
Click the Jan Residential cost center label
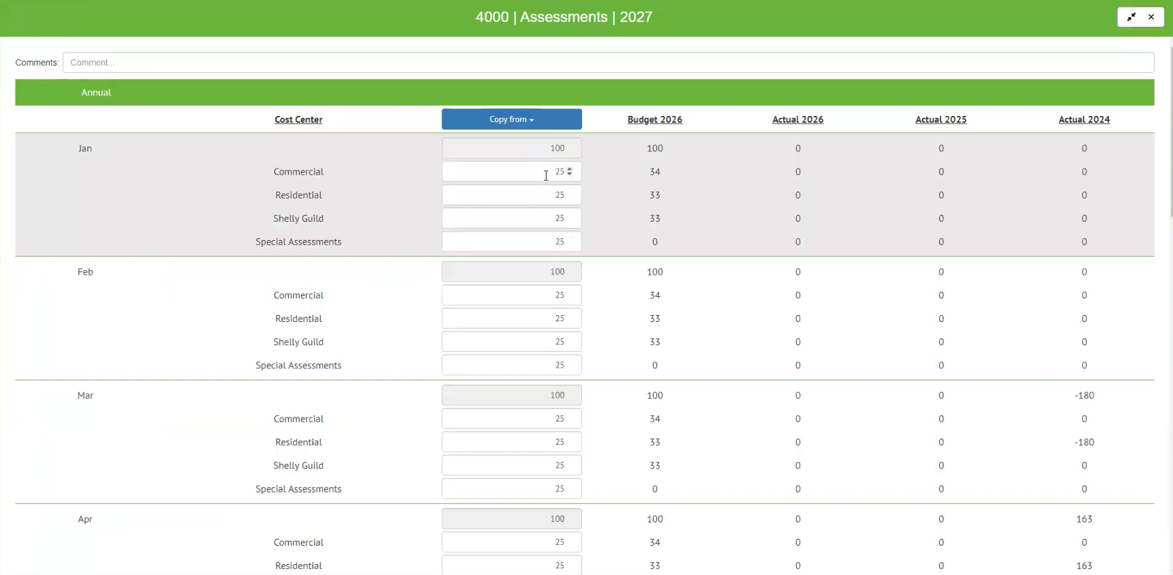(x=298, y=195)
